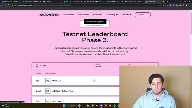The width and height of the screenshot is (192, 108).
Task: Click the browser Back arrow
Action: coord(2,5)
